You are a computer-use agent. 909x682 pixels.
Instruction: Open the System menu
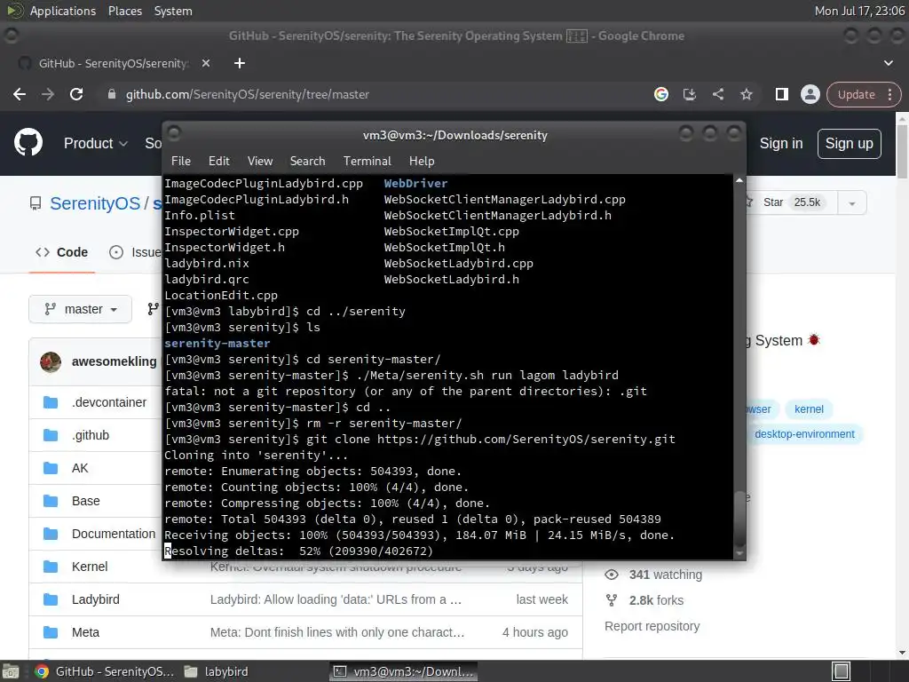pos(173,11)
